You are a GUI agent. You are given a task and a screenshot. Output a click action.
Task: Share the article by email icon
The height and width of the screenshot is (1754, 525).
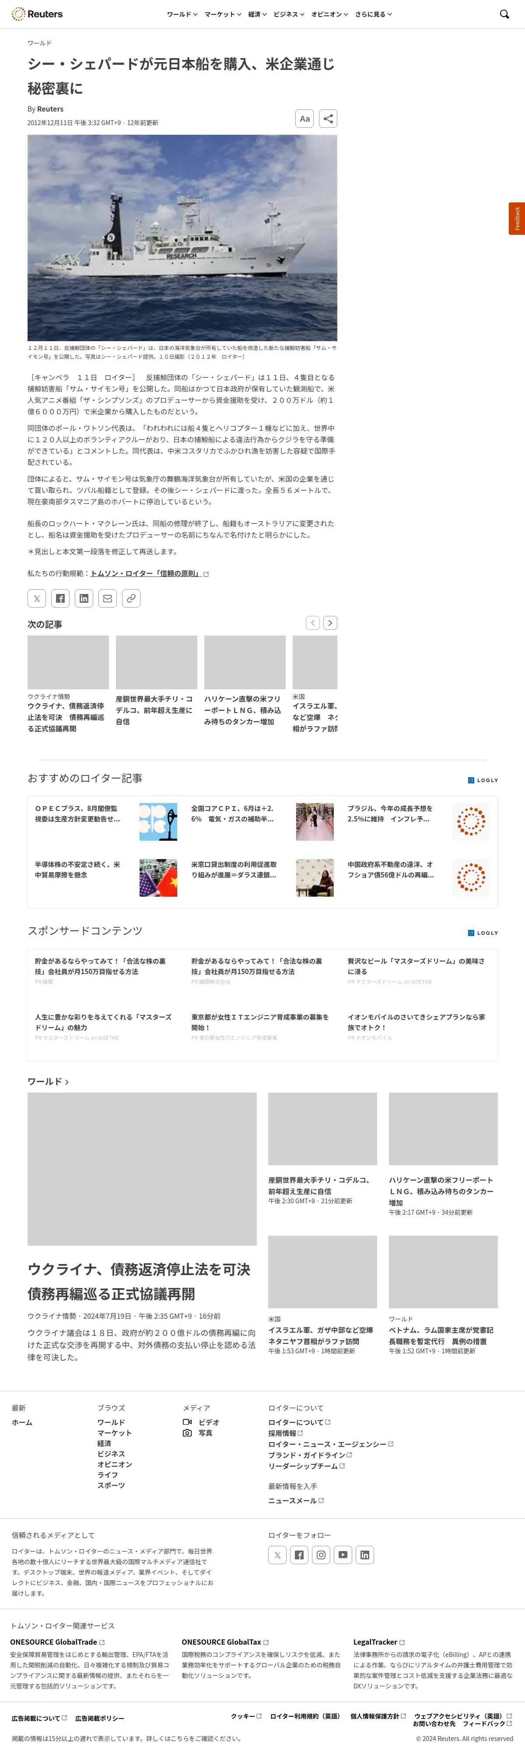(x=108, y=598)
